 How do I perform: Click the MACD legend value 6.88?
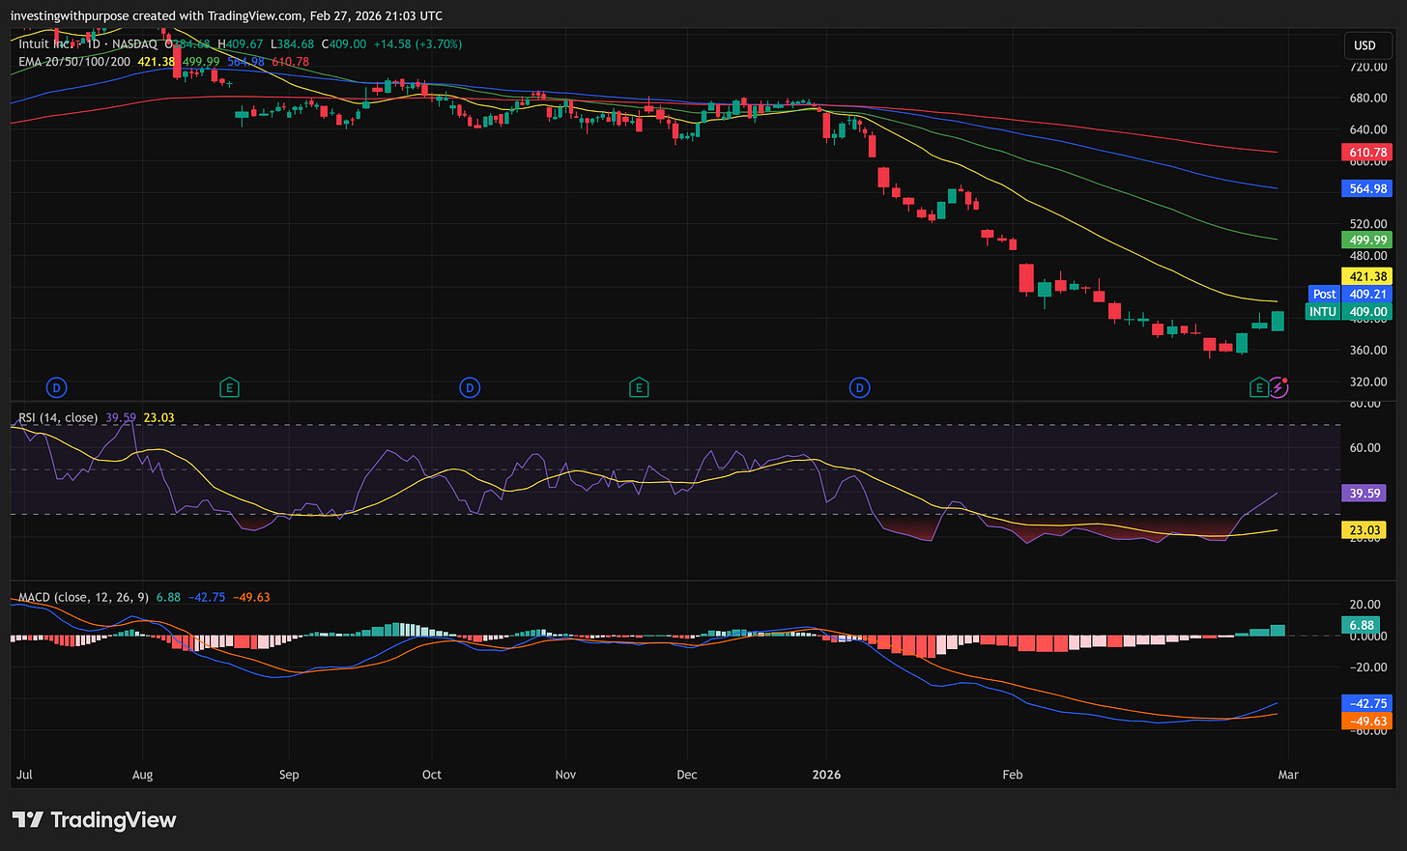pos(168,598)
